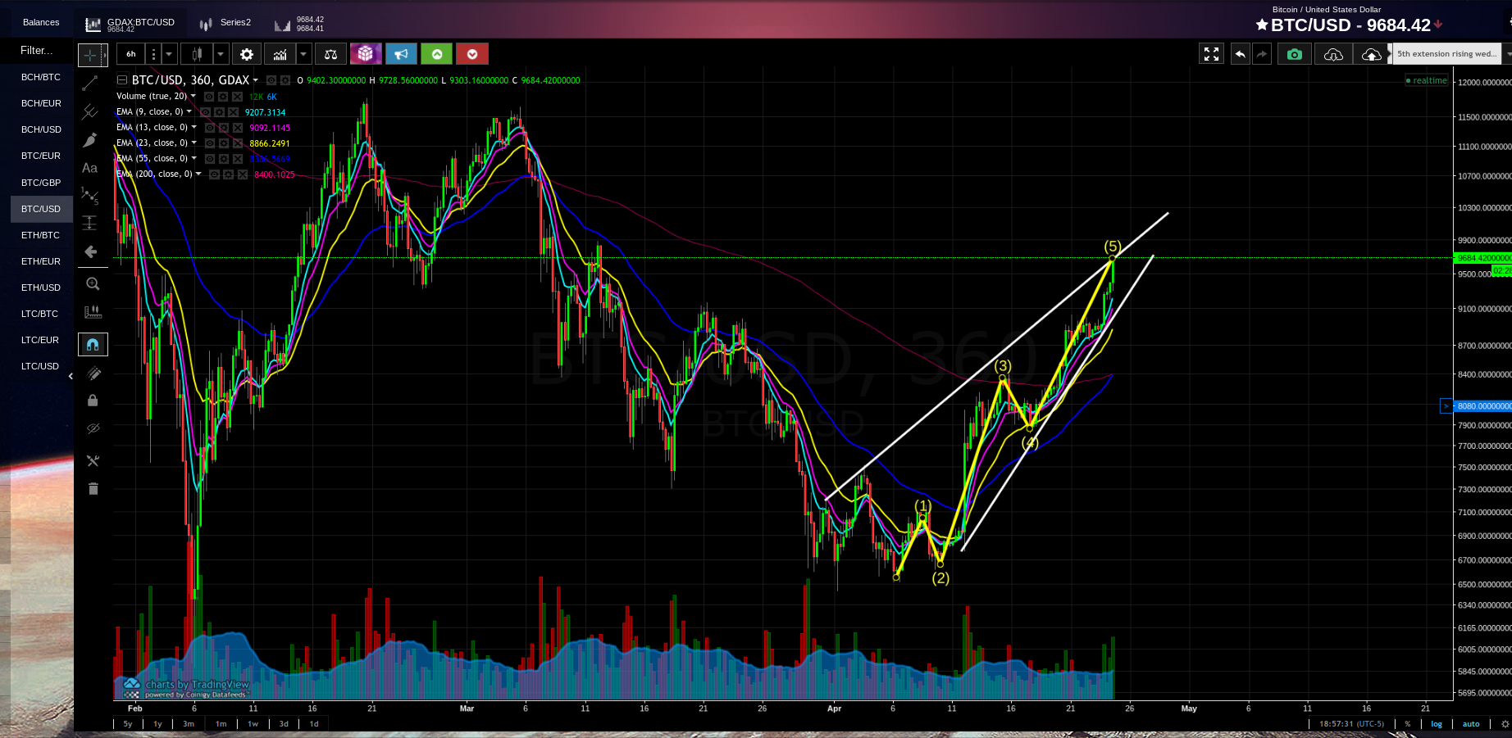The height and width of the screenshot is (738, 1512).
Task: Click the green up-arrow buy button
Action: click(437, 54)
